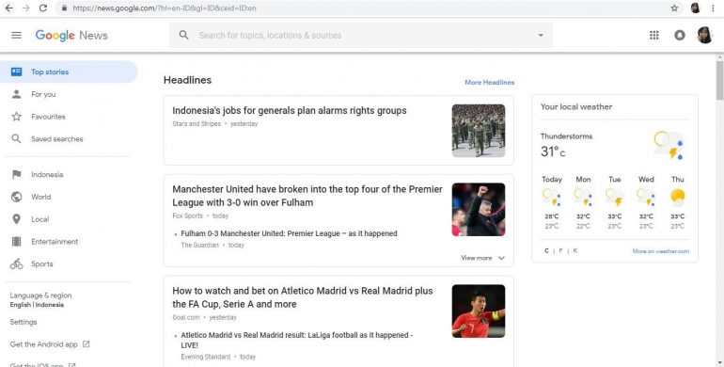Open the Entertainment section
The width and height of the screenshot is (724, 367).
[x=55, y=241]
